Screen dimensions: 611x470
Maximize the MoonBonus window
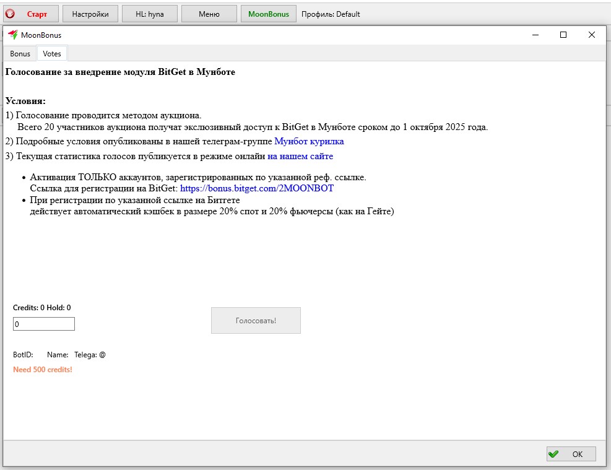point(563,35)
